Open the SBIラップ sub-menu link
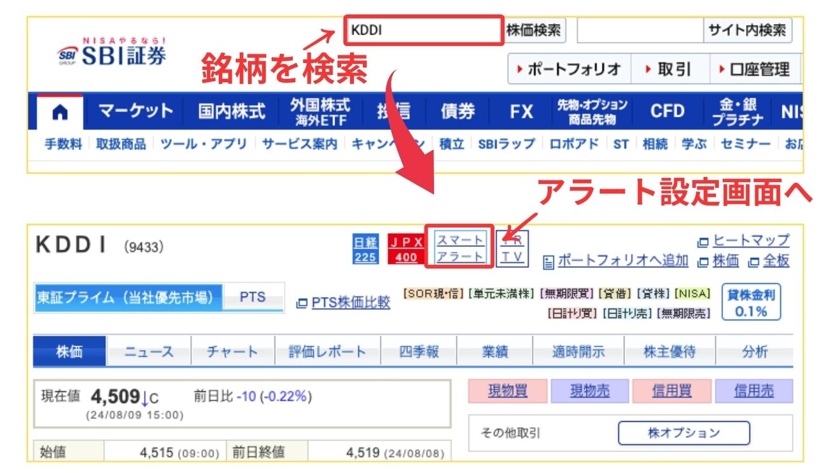Screen dimensions: 840x473 point(507,145)
